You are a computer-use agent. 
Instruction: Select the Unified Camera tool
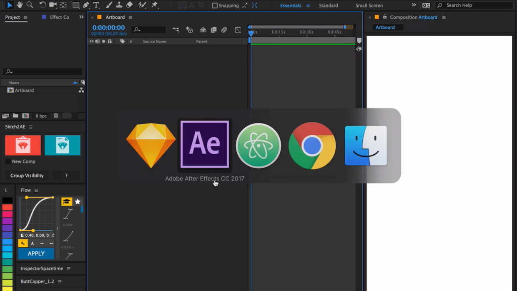pos(53,5)
